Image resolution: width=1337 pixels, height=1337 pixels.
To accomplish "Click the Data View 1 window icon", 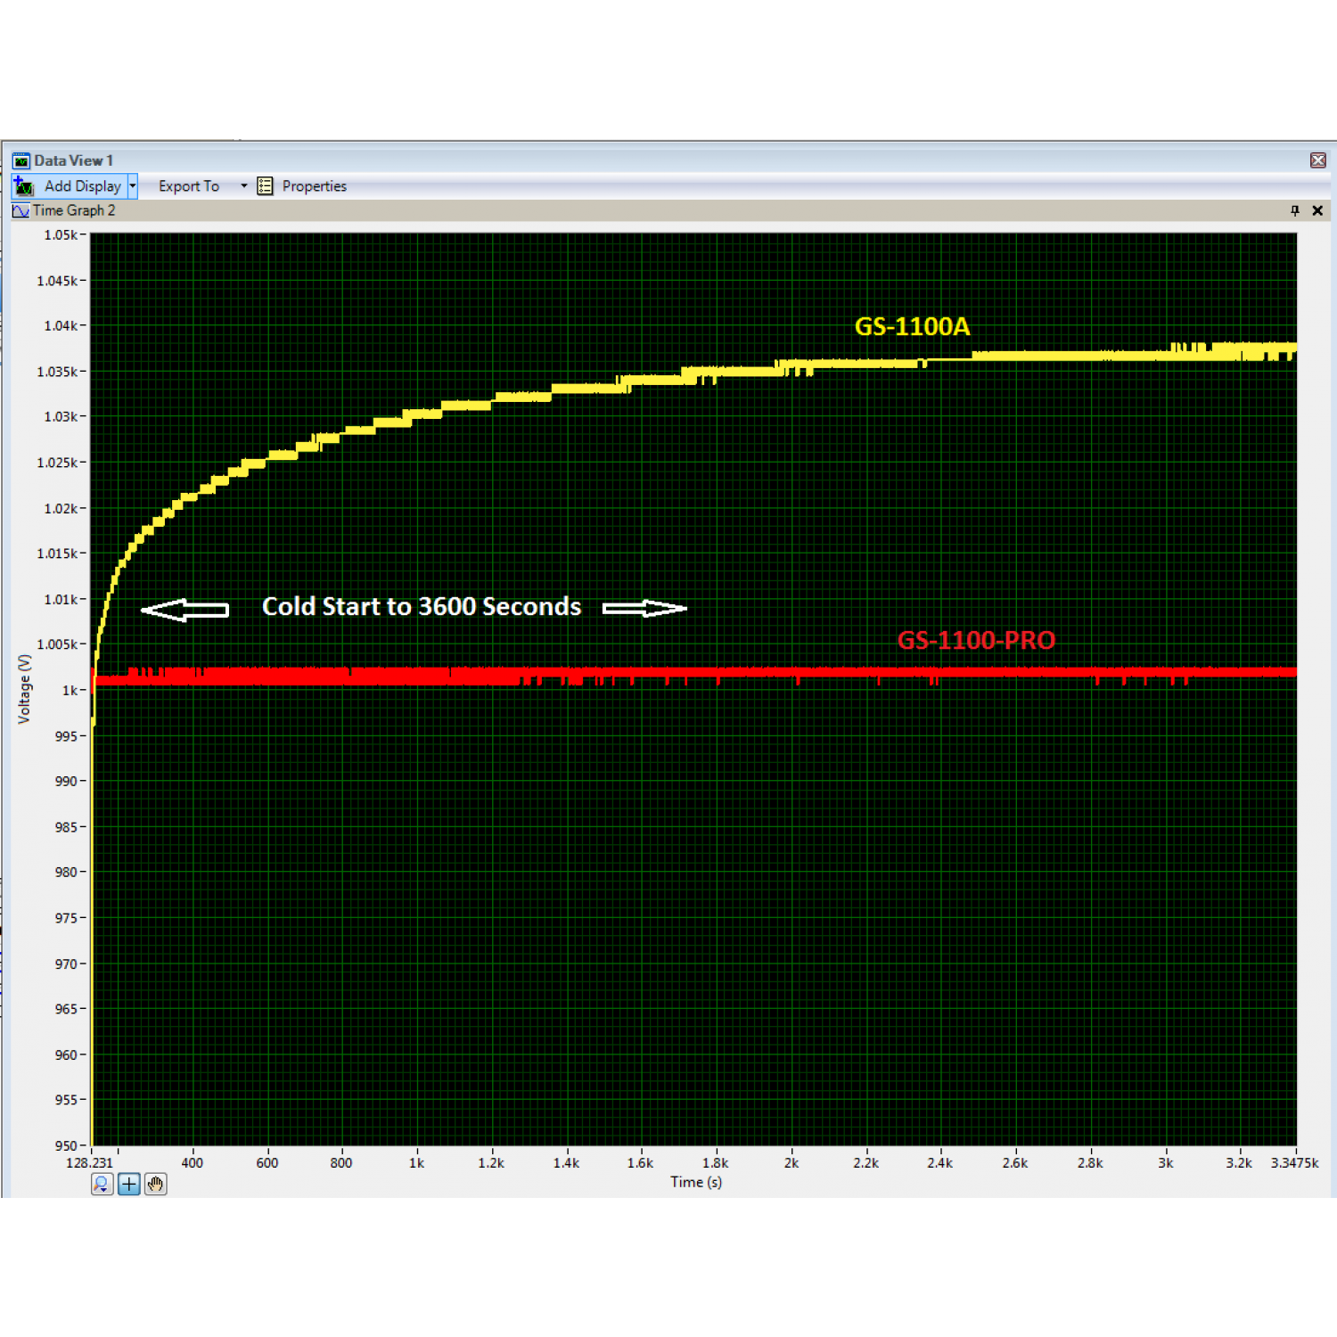I will point(21,160).
